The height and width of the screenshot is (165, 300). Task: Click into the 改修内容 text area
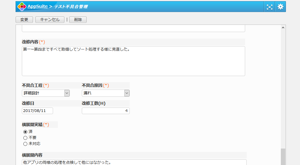pyautogui.click(x=133, y=61)
